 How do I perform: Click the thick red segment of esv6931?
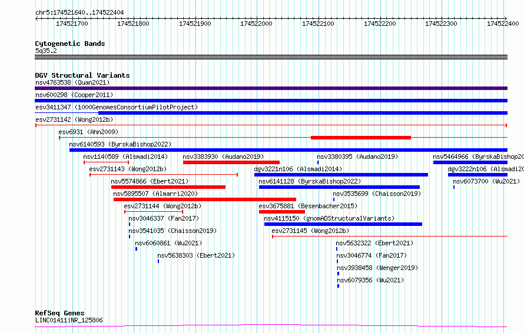tap(361, 138)
